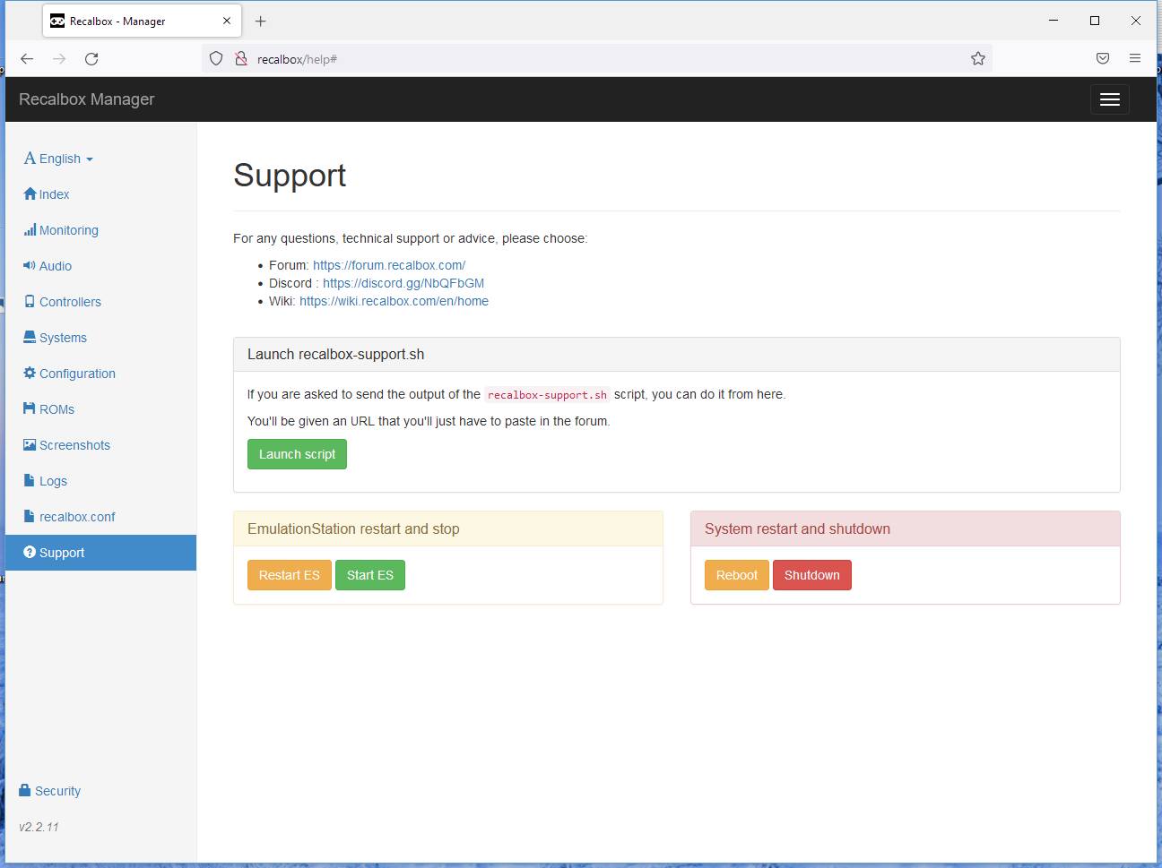Viewport: 1162px width, 868px height.
Task: Click the Launch recalbox-support.sh panel header
Action: tap(677, 355)
